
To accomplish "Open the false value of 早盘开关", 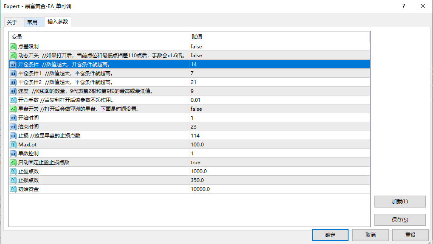I will tap(196, 109).
